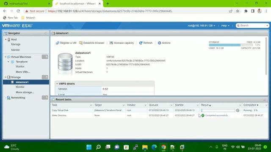The width and height of the screenshot is (271, 152).
Task: Open File Explorer from taskbar
Action: coord(145,147)
